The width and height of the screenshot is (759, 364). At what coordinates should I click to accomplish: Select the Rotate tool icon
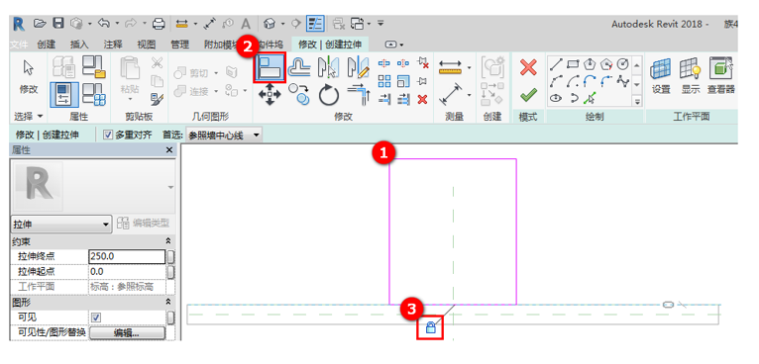329,95
